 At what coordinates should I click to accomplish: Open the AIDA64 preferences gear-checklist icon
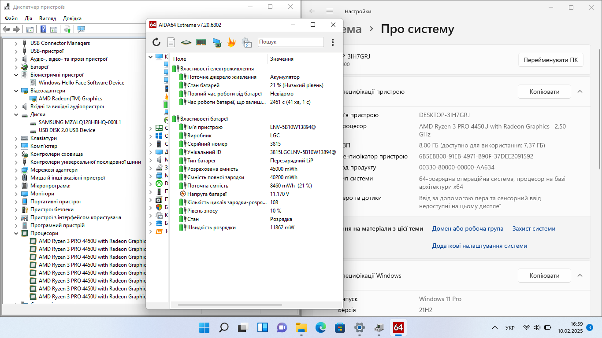click(x=247, y=42)
